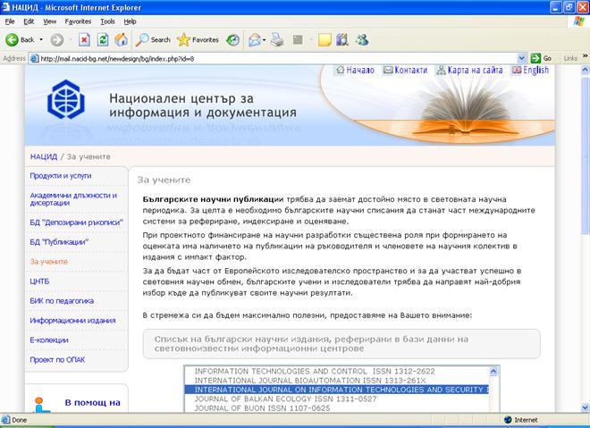
Task: Stop page loading with the red X icon
Action: 84,39
